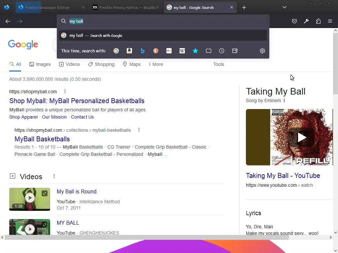Search this time with Bing icon
The width and height of the screenshot is (338, 253).
coord(143,51)
